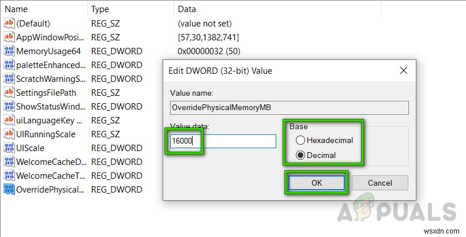Image resolution: width=466 pixels, height=237 pixels.
Task: Click the UIScale DWORD icon
Action: pyautogui.click(x=9, y=148)
